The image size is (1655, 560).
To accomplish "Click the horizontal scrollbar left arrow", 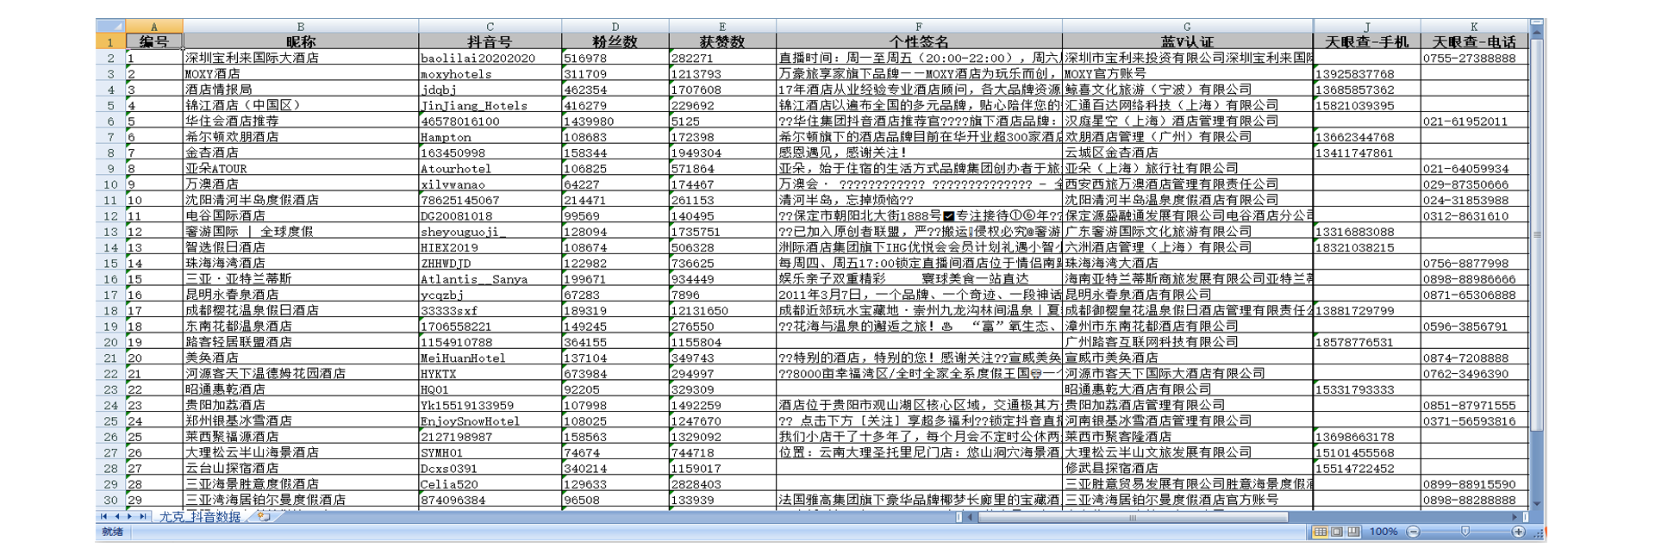I will 971,517.
